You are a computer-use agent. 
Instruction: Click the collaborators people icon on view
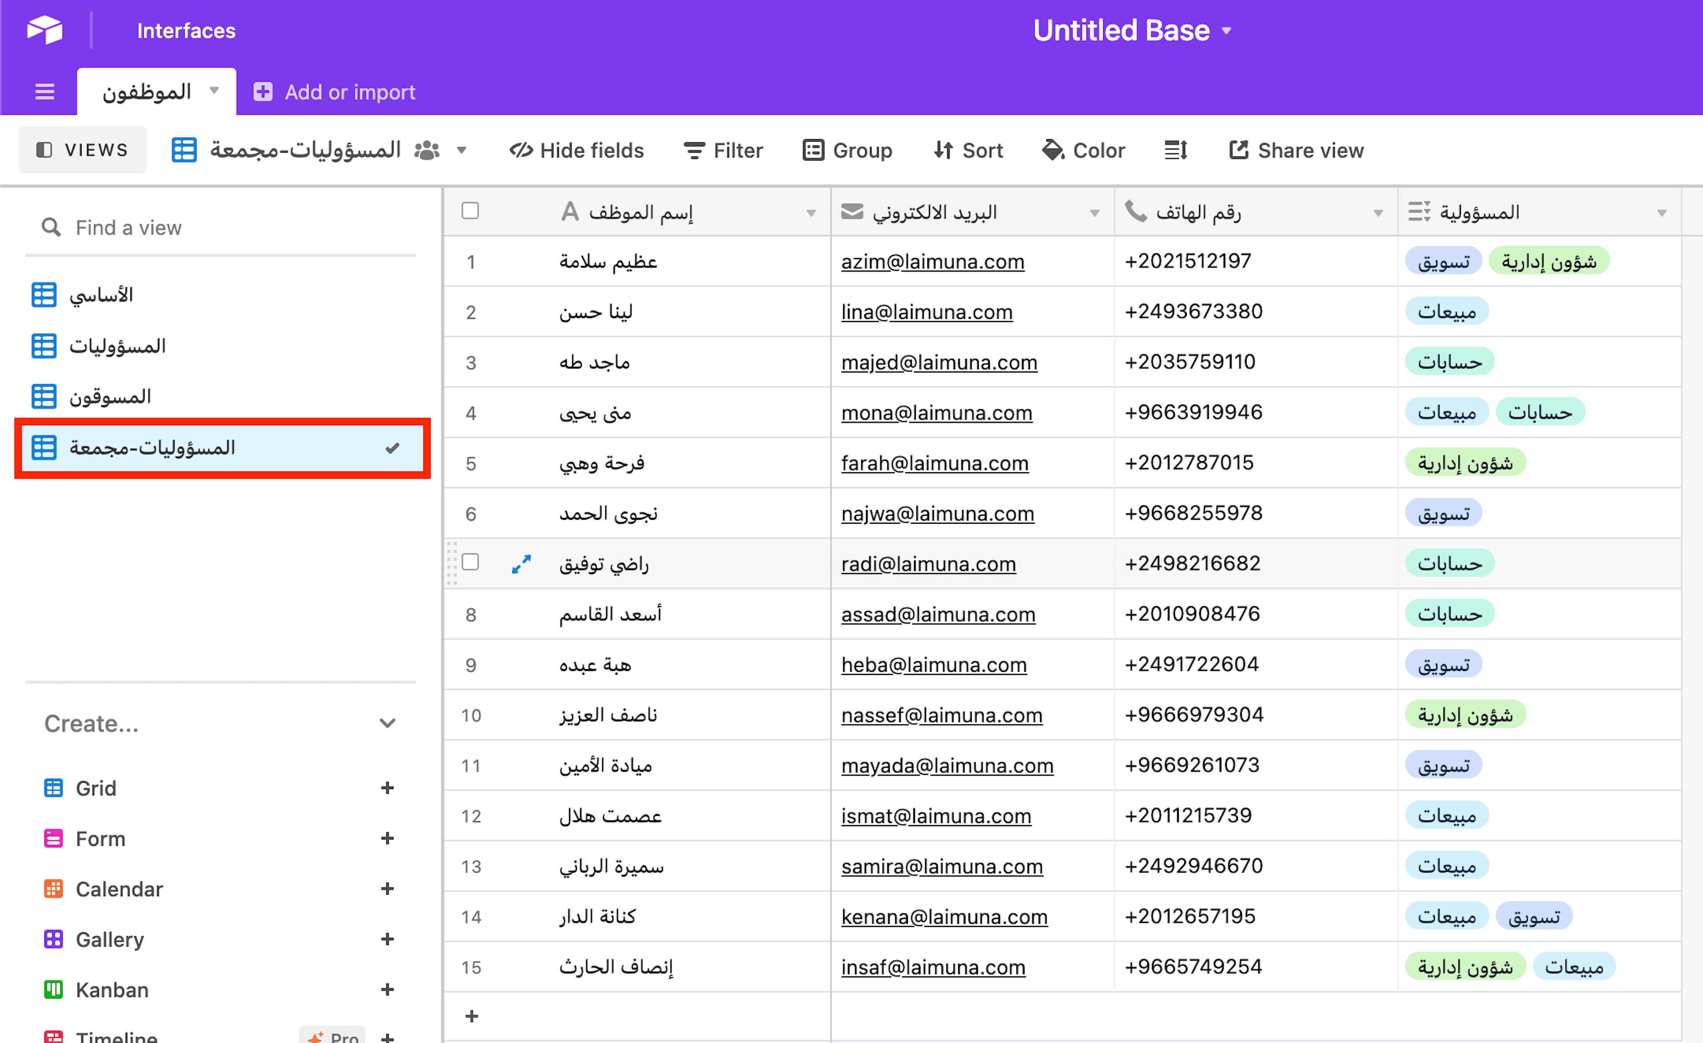point(427,150)
